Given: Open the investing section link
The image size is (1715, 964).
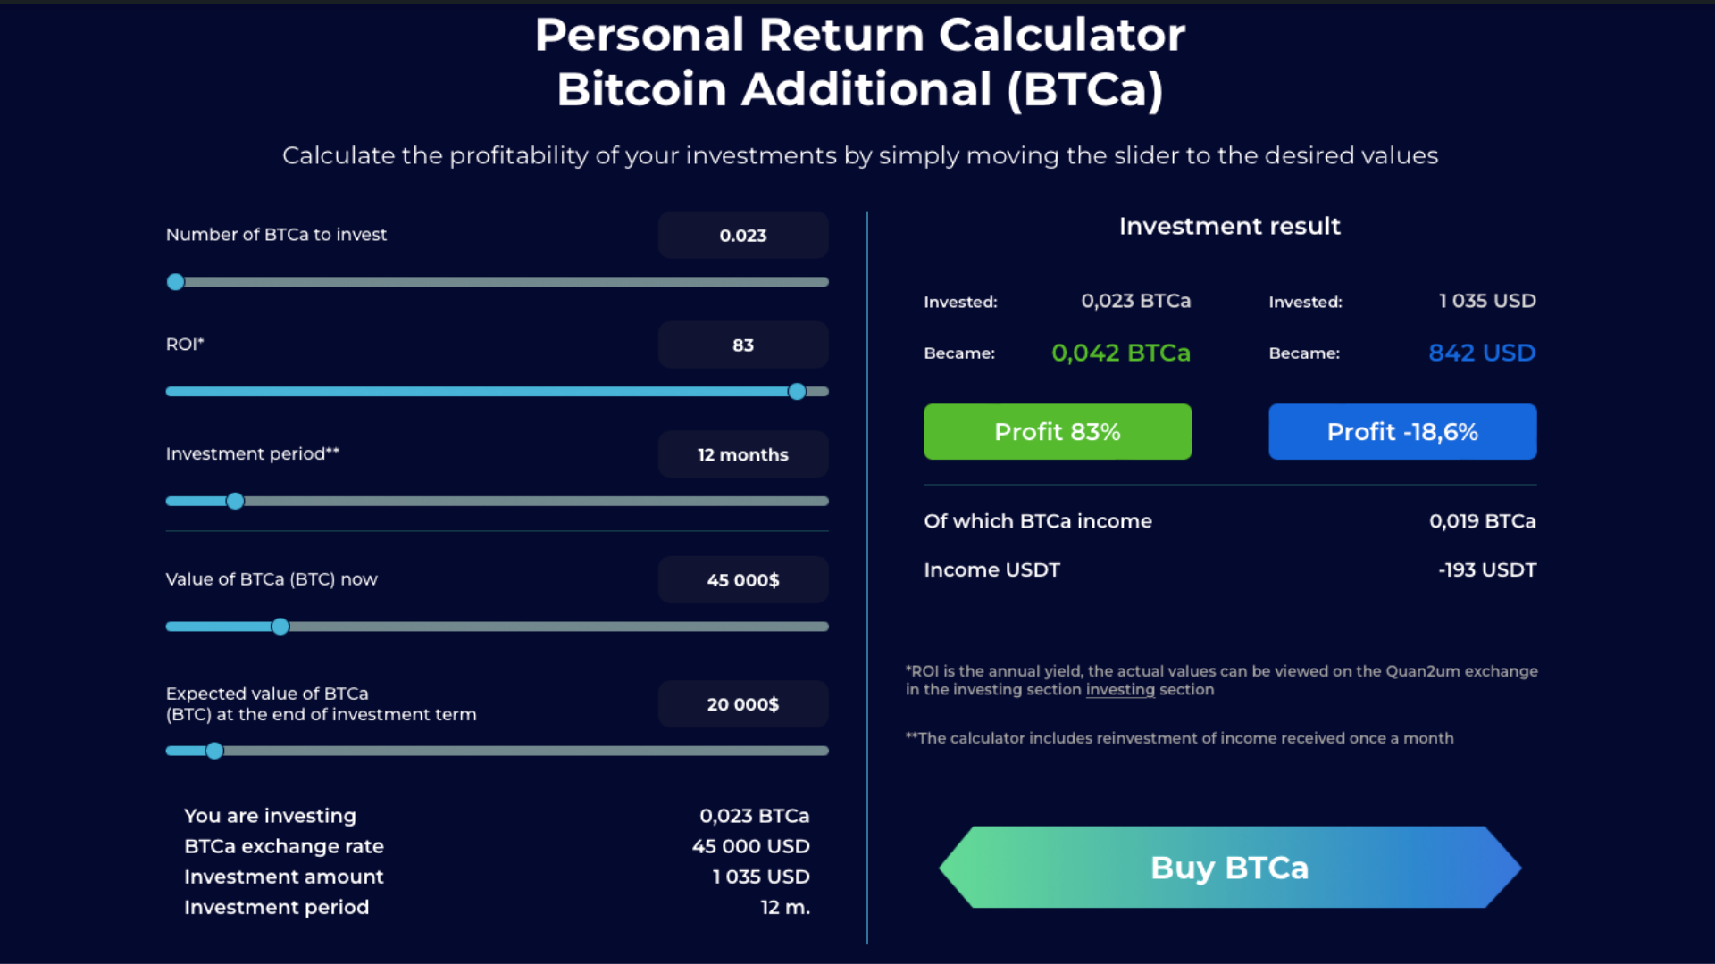Looking at the screenshot, I should click(x=1120, y=690).
